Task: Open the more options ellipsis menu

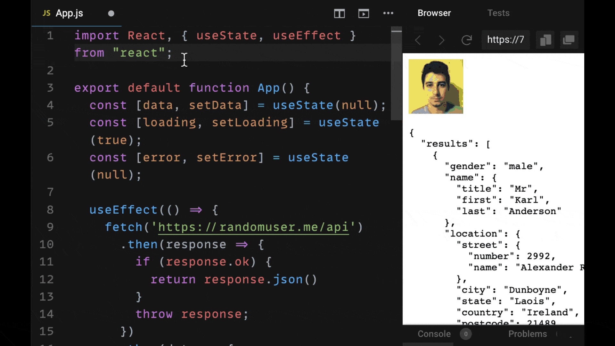Action: point(388,13)
